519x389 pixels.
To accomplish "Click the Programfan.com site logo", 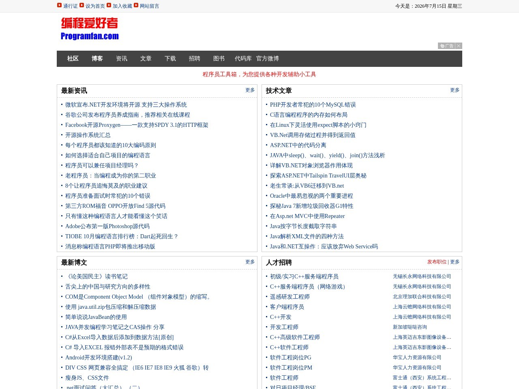I will pos(90,28).
